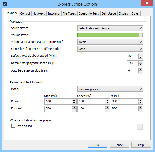Increase the Rewind 'to' percentage
The image size is (155, 152).
[x=140, y=100]
